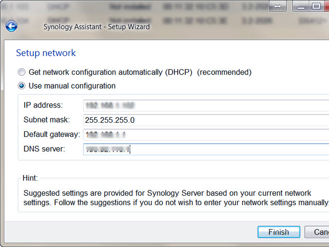
Task: Click the Synology Assistant - Setup Wizard title
Action: 97,27
